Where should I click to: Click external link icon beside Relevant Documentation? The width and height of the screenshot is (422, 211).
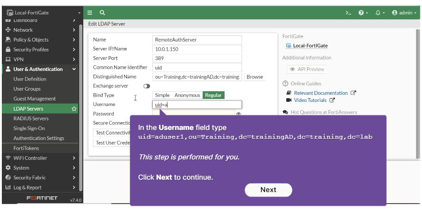[x=353, y=93]
